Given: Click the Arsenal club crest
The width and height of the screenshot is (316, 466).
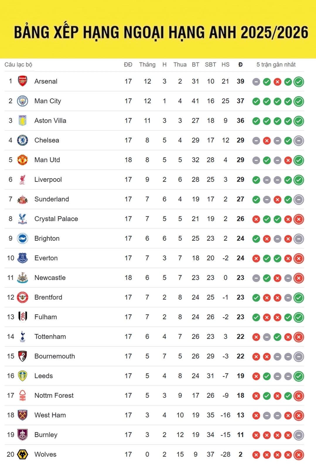Looking at the screenshot, I should tap(23, 81).
